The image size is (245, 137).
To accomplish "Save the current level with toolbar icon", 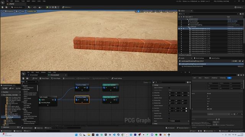I will point(3,7).
